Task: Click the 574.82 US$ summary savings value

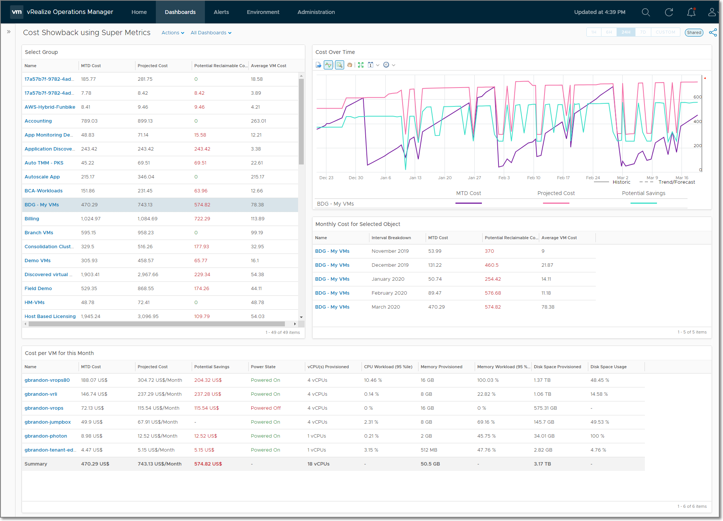Action: point(208,464)
